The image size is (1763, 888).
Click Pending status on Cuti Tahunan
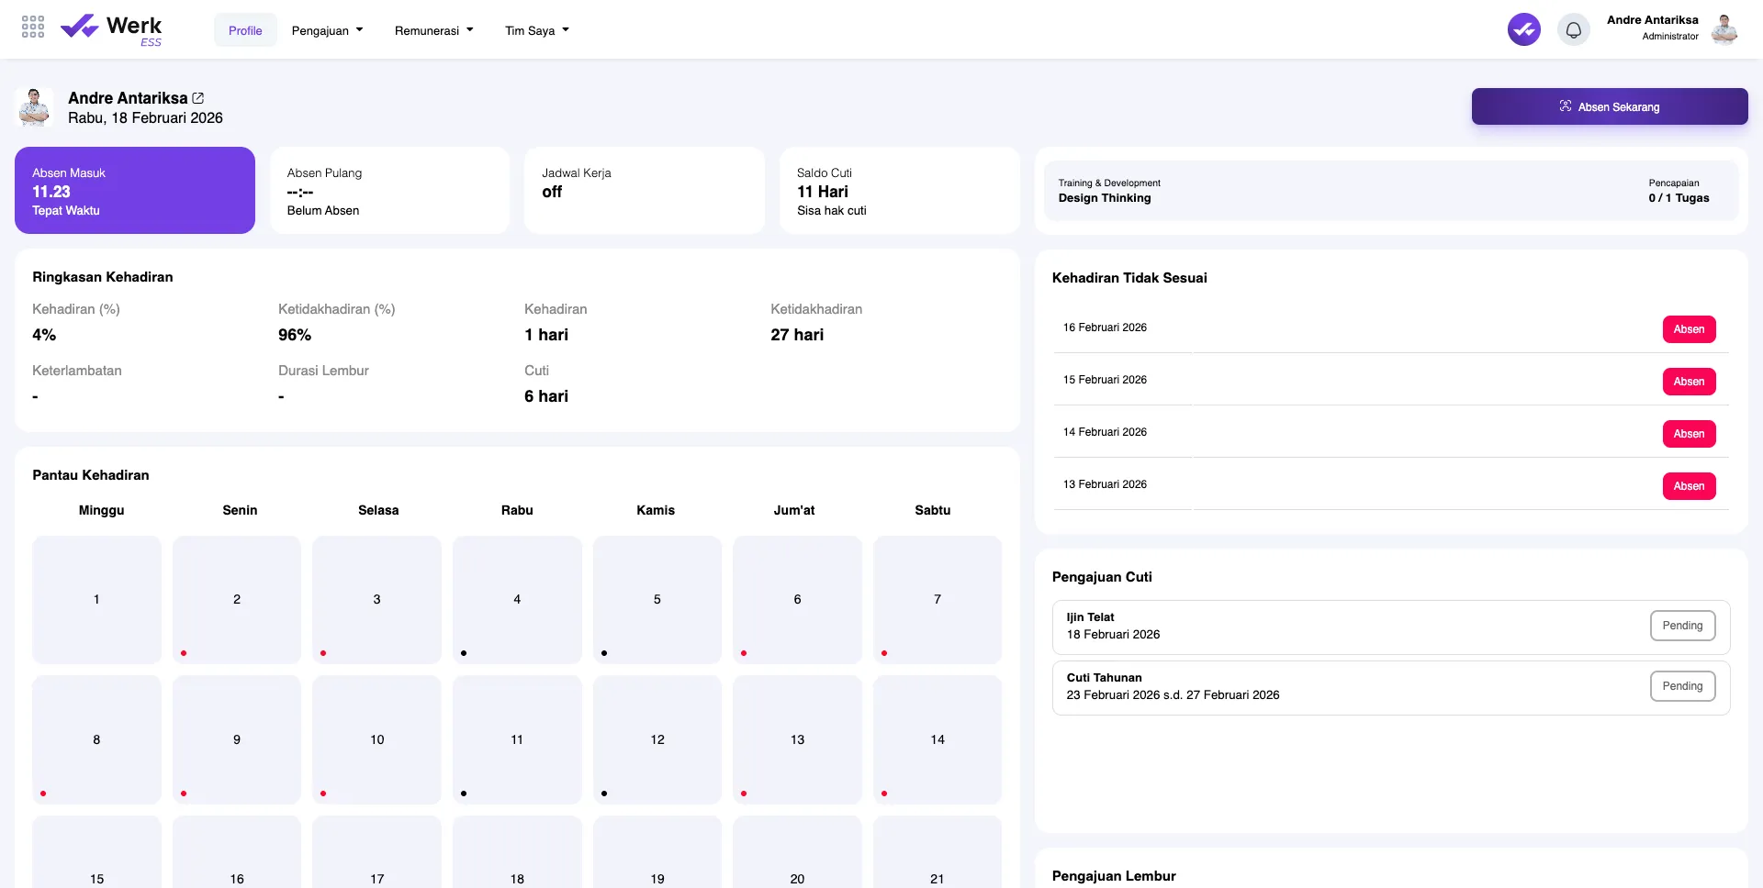click(x=1681, y=686)
